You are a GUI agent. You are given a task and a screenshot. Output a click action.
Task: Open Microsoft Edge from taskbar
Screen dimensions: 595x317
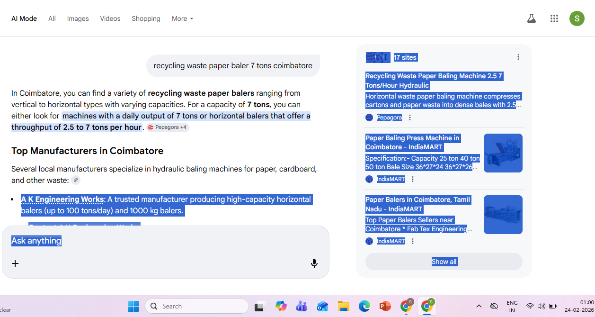coord(364,306)
